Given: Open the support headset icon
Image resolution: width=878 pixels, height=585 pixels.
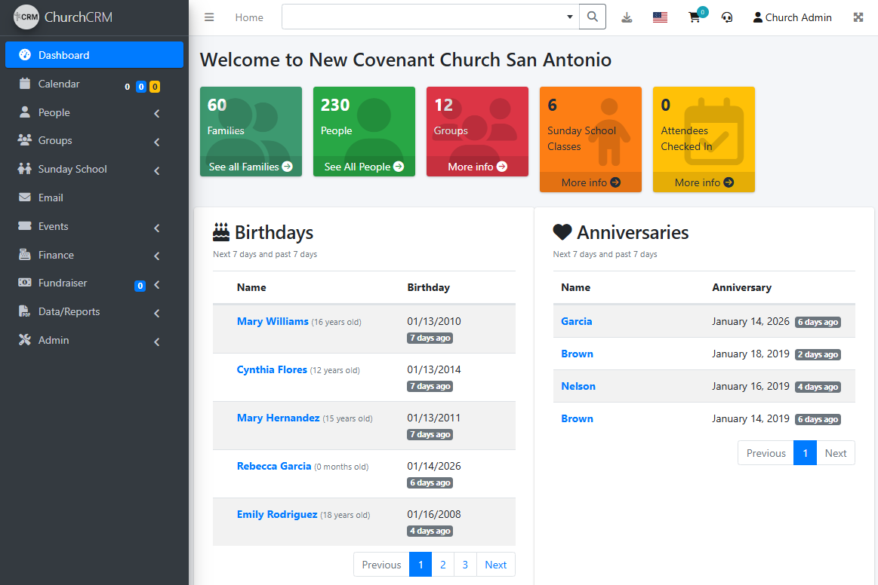Looking at the screenshot, I should (726, 17).
